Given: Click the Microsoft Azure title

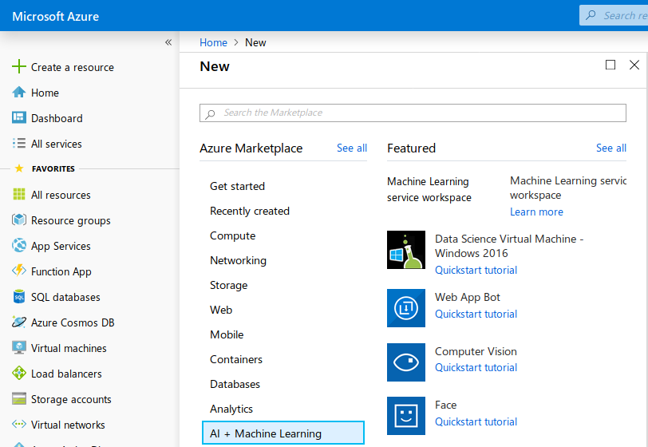Looking at the screenshot, I should 55,16.
